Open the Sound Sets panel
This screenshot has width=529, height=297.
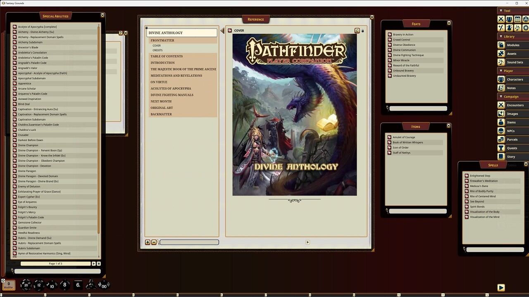(x=514, y=62)
